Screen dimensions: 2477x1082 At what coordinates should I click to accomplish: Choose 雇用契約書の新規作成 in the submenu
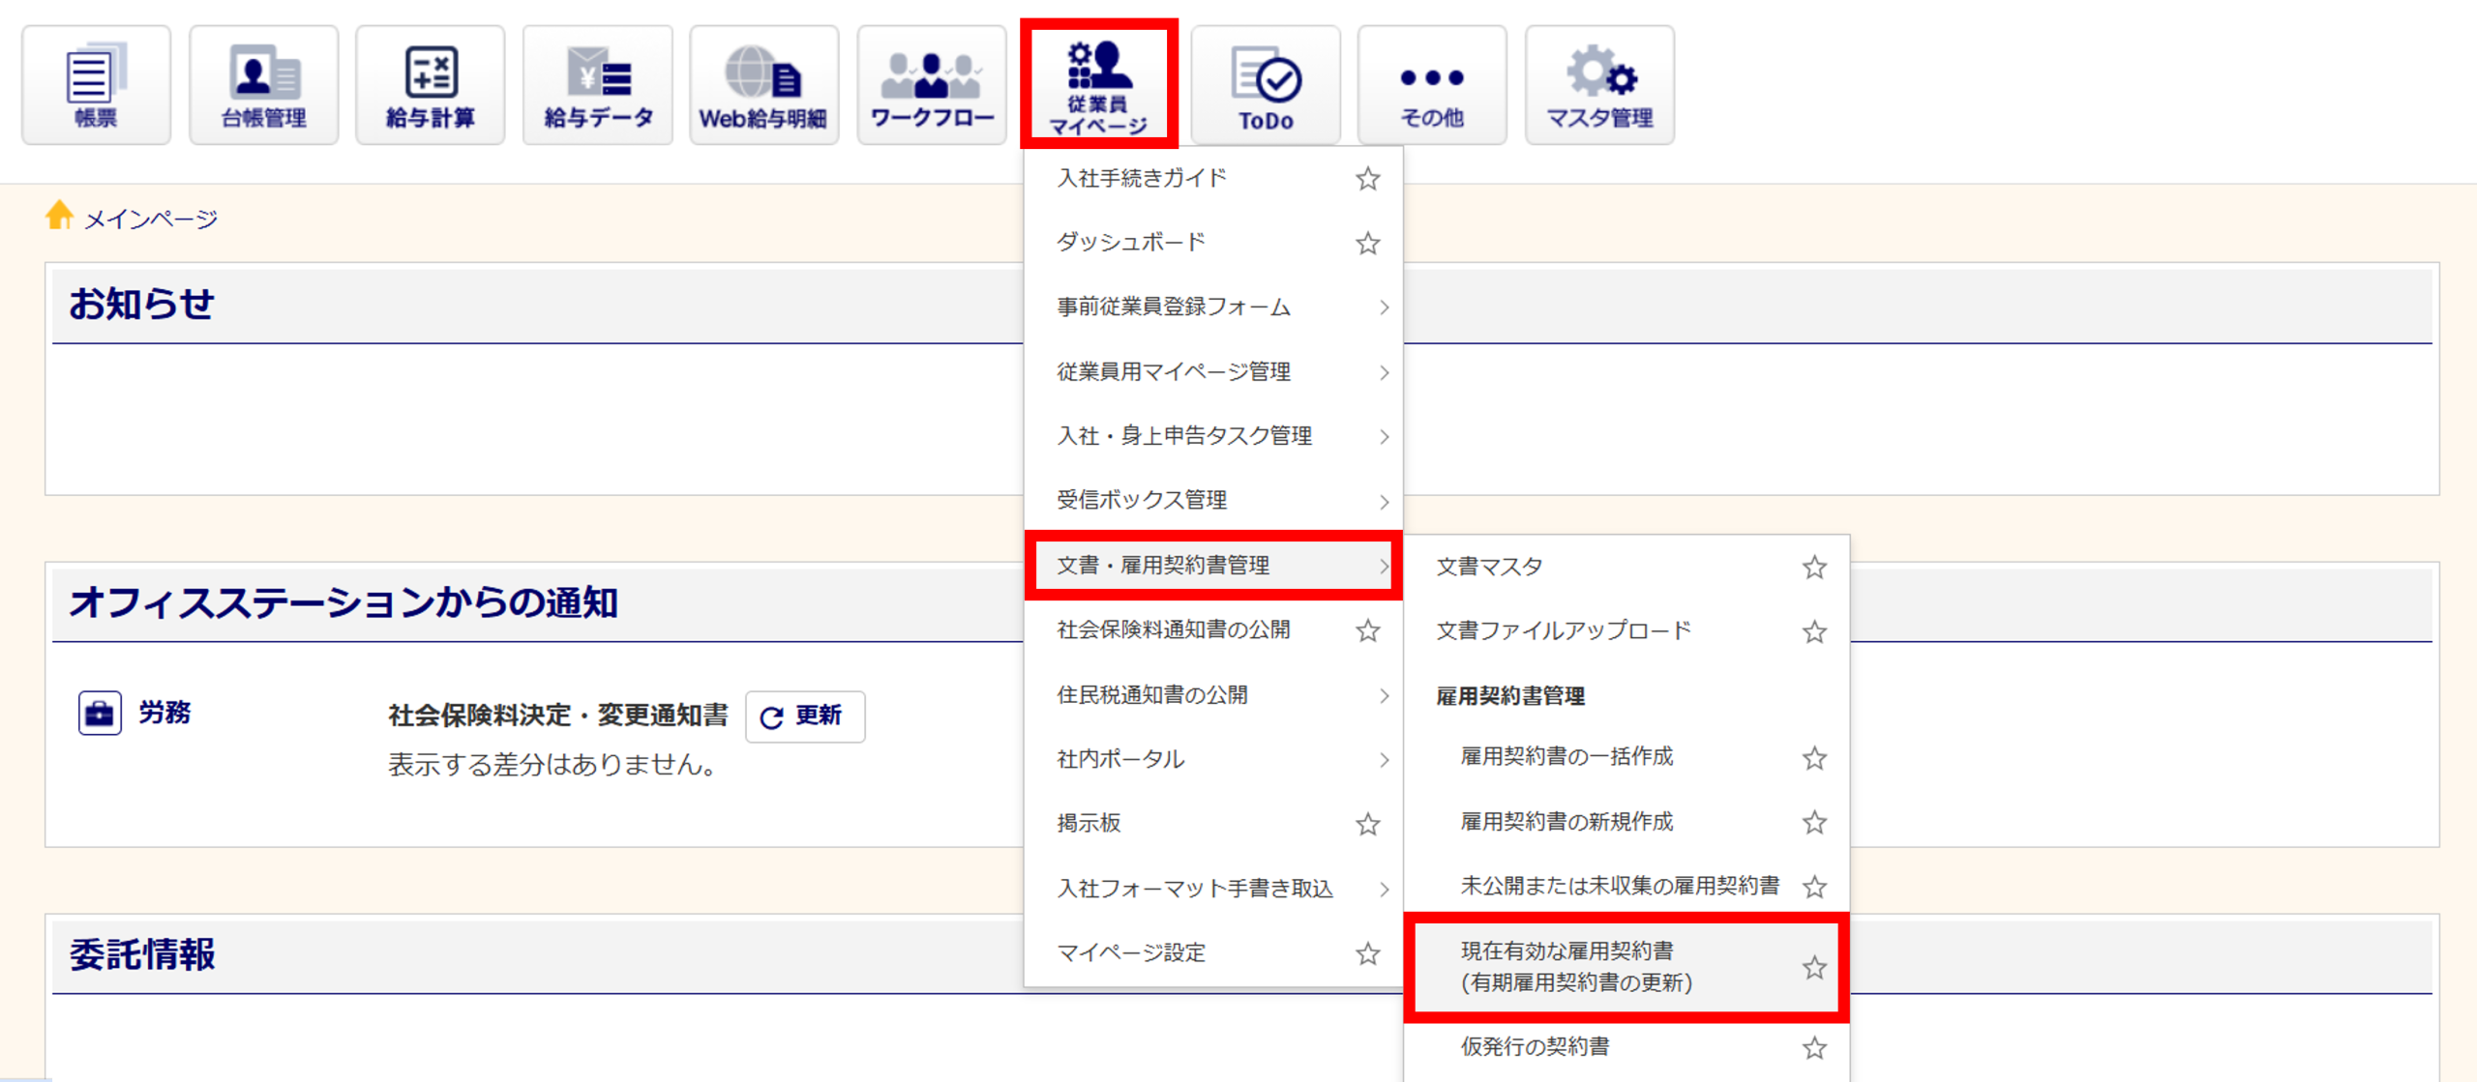point(1567,821)
